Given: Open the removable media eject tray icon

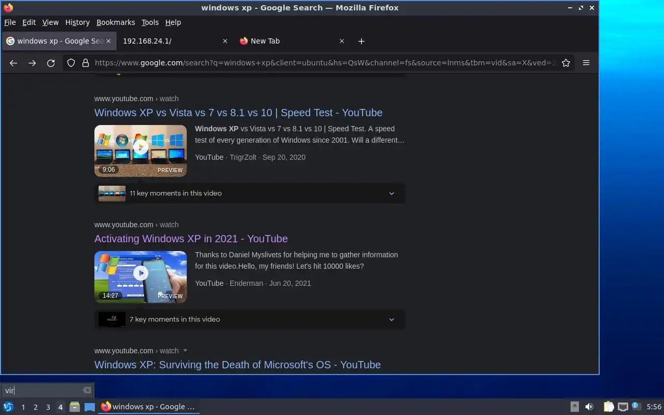Looking at the screenshot, I should pos(574,407).
